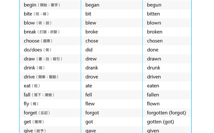Click the past tense 'drew'
Screen dimensions: 214x133
pos(91,59)
